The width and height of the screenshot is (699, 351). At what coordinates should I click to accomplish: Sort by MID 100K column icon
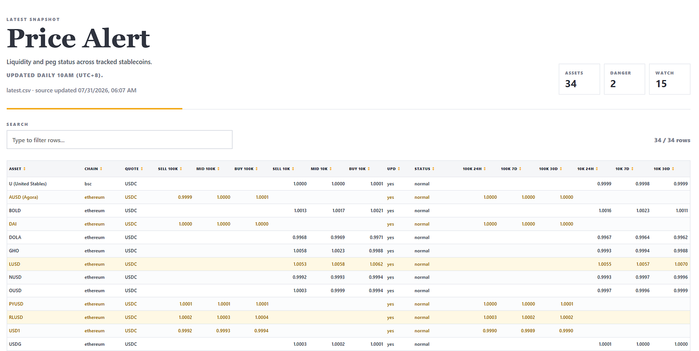click(x=218, y=169)
